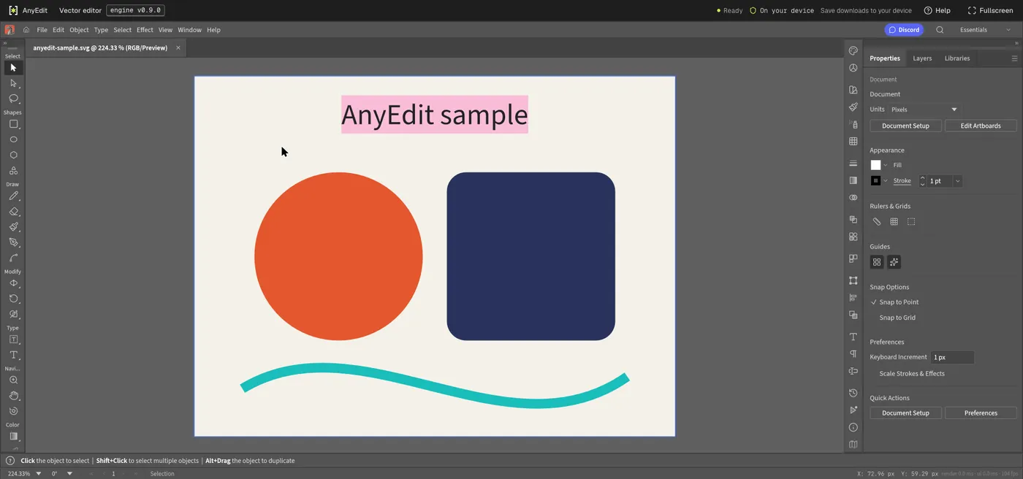The height and width of the screenshot is (479, 1023).
Task: Select the Polygon shape tool
Action: [x=13, y=155]
